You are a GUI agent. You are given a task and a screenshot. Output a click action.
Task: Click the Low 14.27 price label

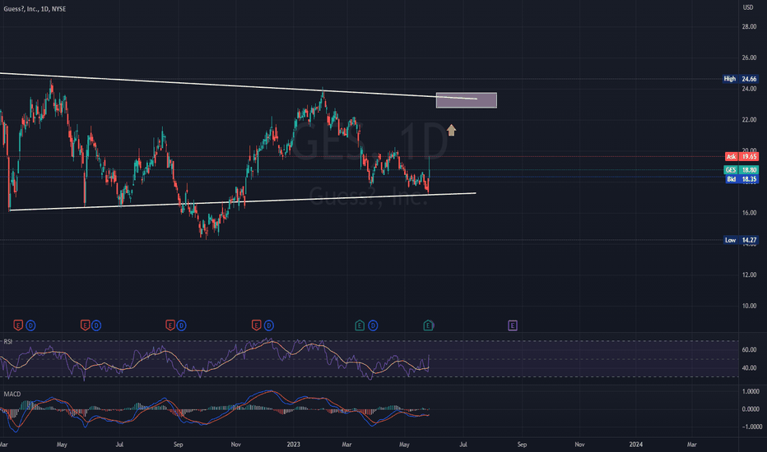(x=741, y=240)
